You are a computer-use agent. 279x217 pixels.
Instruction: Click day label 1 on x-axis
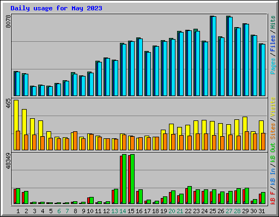(18, 211)
